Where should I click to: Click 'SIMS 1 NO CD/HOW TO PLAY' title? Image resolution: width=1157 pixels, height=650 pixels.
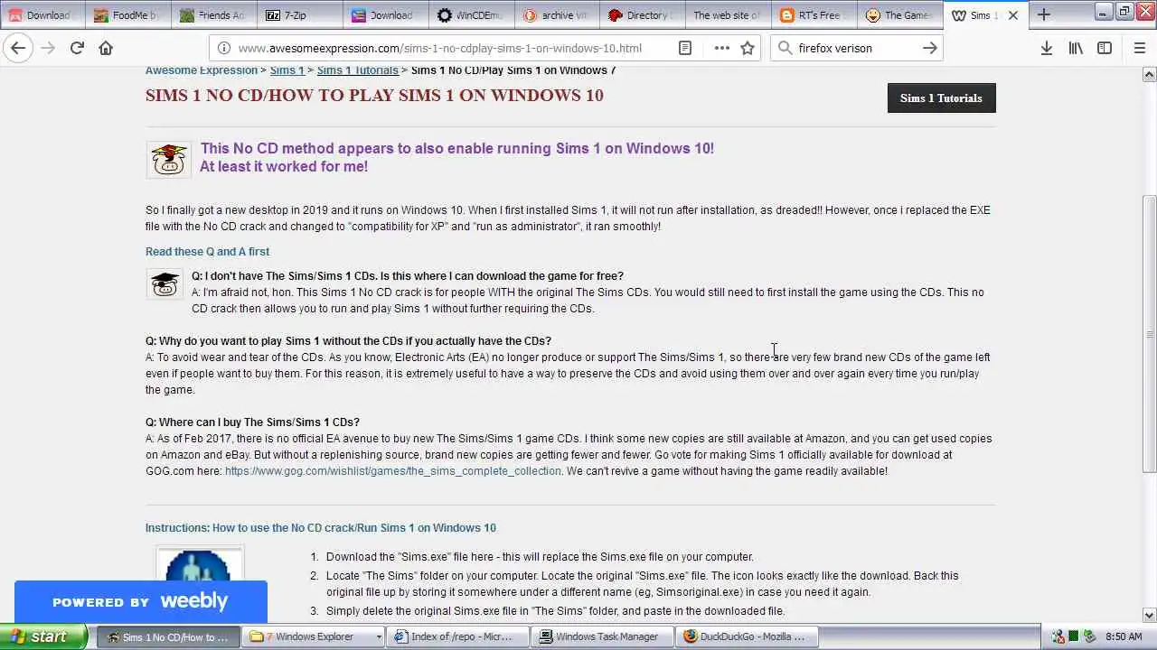(x=374, y=95)
